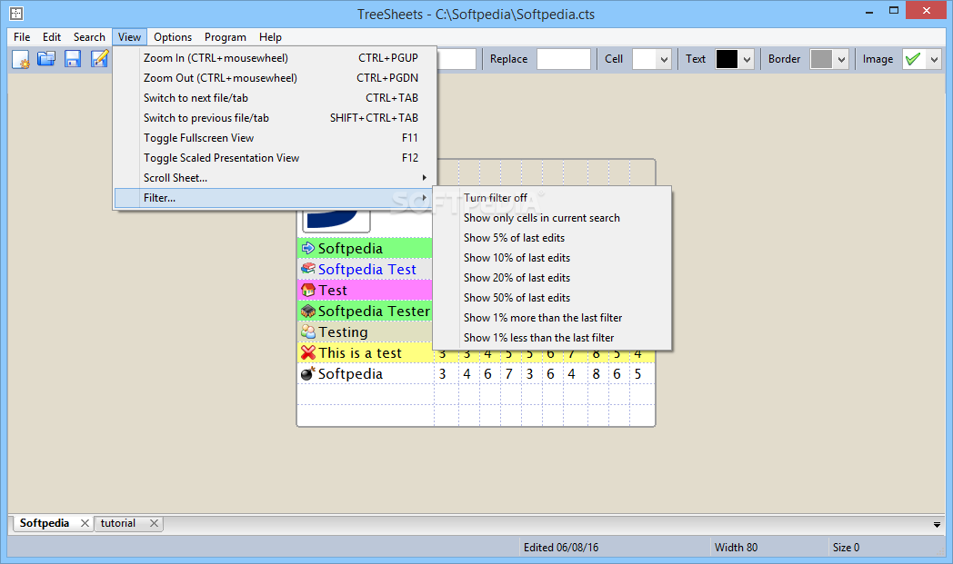Open the Cell color dropdown
The width and height of the screenshot is (953, 564).
[x=664, y=60]
